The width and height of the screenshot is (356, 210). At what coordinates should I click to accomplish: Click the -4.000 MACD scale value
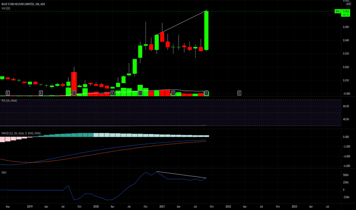click(346, 157)
